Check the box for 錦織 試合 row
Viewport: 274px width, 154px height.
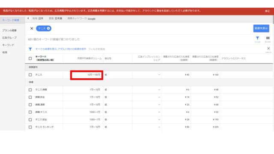coord(30,97)
